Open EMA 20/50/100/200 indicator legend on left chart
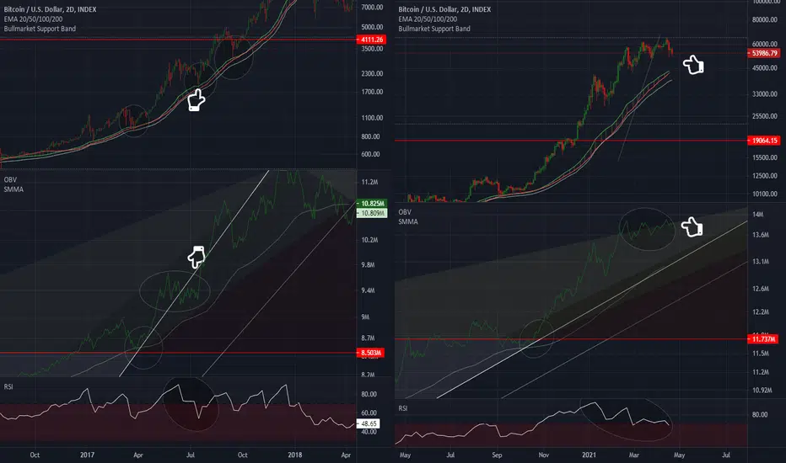 [x=33, y=19]
